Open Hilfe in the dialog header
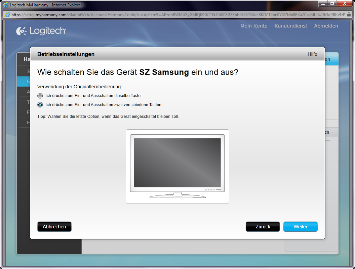Viewport: 355px width, 269px height. [x=312, y=54]
